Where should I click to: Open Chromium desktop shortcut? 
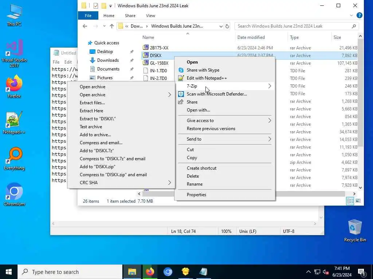click(14, 195)
